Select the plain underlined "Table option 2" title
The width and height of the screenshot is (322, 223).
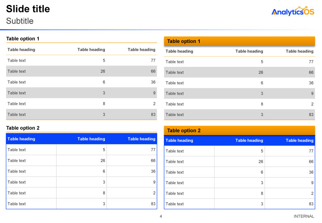pos(23,128)
